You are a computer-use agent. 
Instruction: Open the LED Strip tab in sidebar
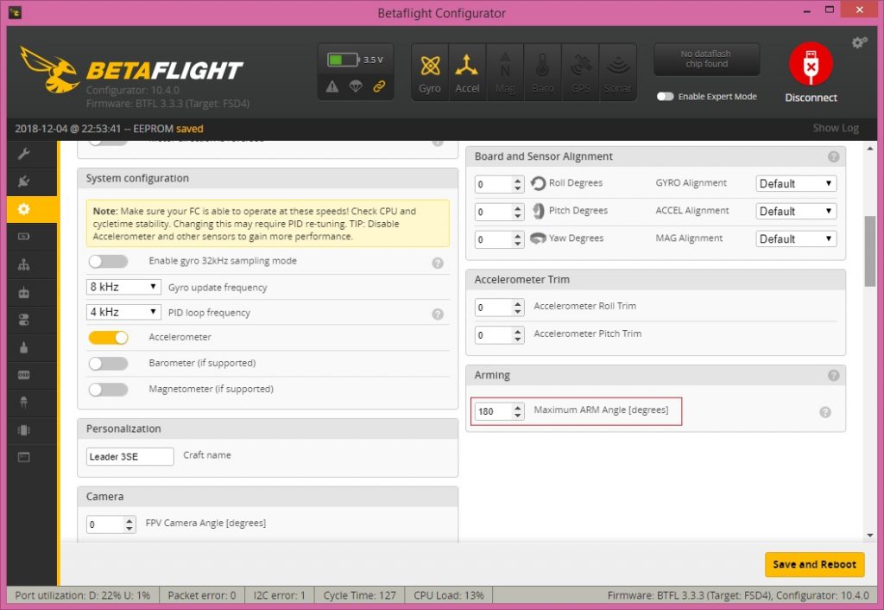point(23,403)
